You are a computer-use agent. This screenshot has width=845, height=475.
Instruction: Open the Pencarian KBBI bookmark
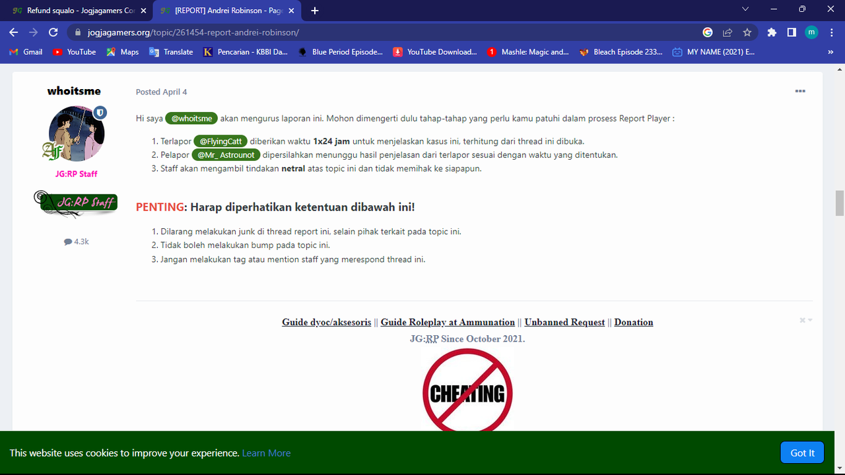tap(246, 51)
